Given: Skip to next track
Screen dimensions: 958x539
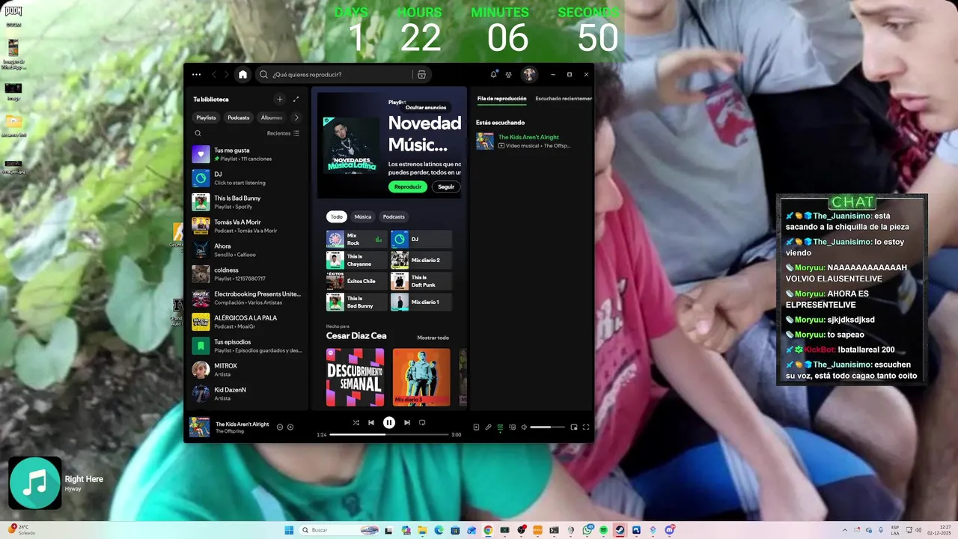Looking at the screenshot, I should [407, 422].
